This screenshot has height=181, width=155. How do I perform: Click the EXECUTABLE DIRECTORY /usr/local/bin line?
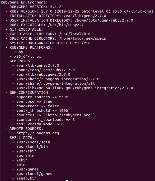click(50, 34)
